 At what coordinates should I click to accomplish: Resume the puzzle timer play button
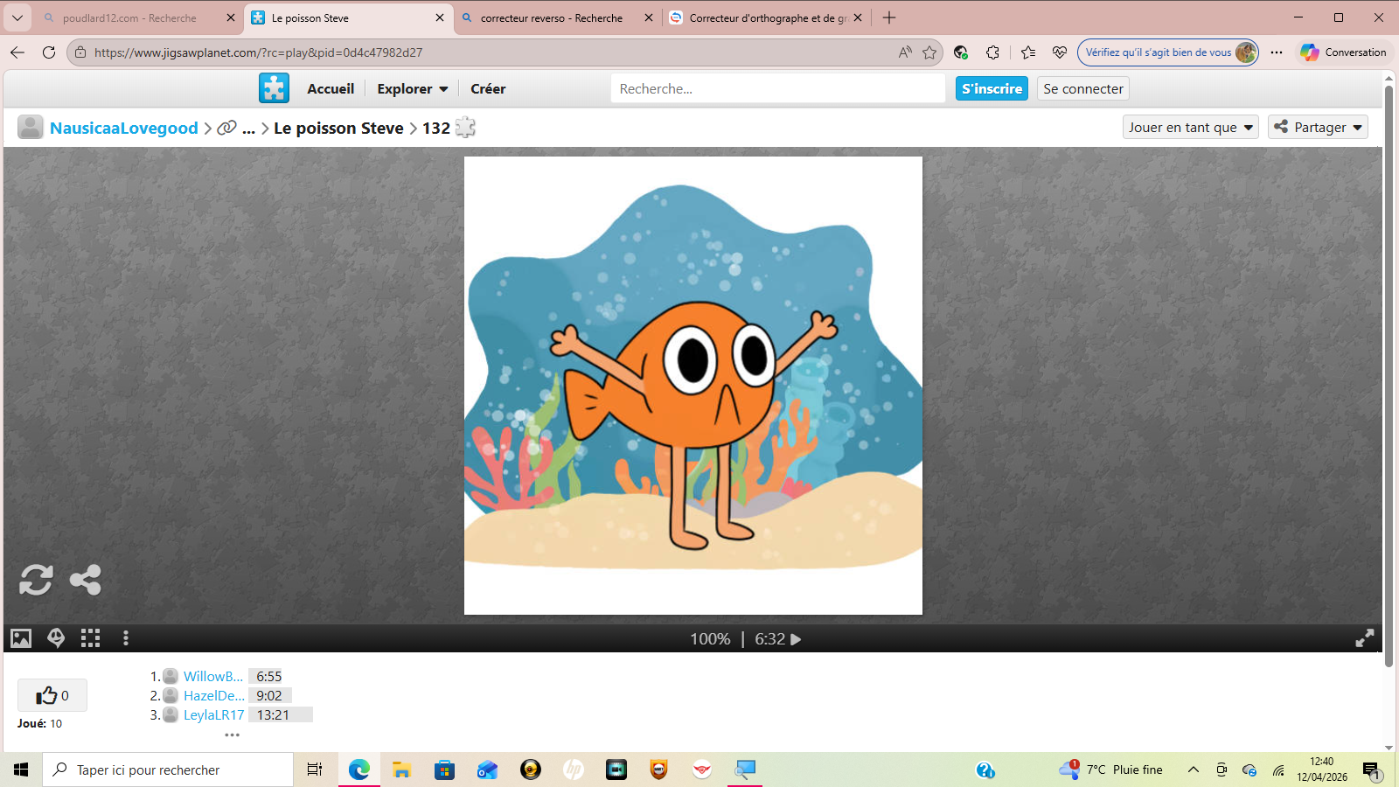pyautogui.click(x=796, y=639)
